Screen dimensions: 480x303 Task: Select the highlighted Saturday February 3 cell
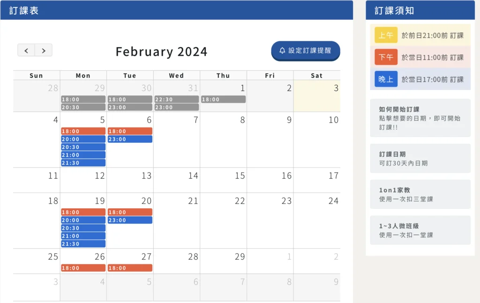click(x=317, y=96)
